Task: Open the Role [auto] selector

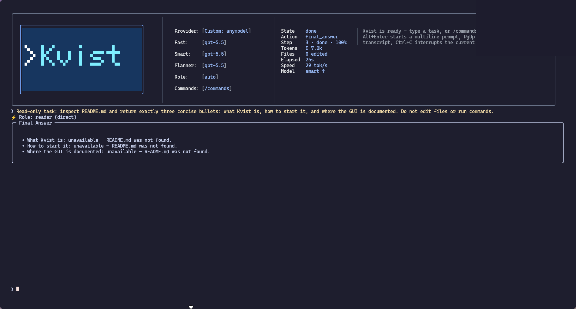Action: 210,77
